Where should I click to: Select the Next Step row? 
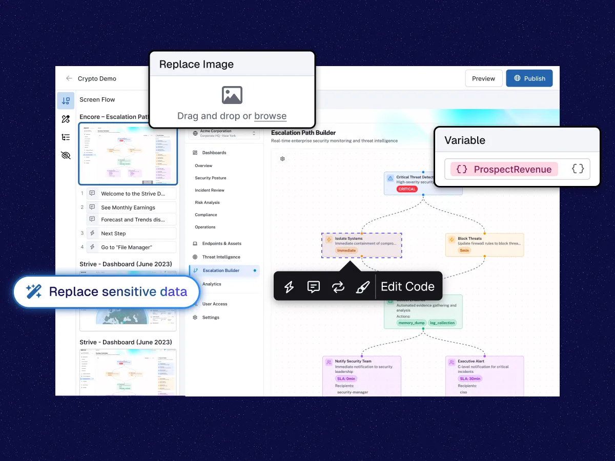pyautogui.click(x=132, y=233)
